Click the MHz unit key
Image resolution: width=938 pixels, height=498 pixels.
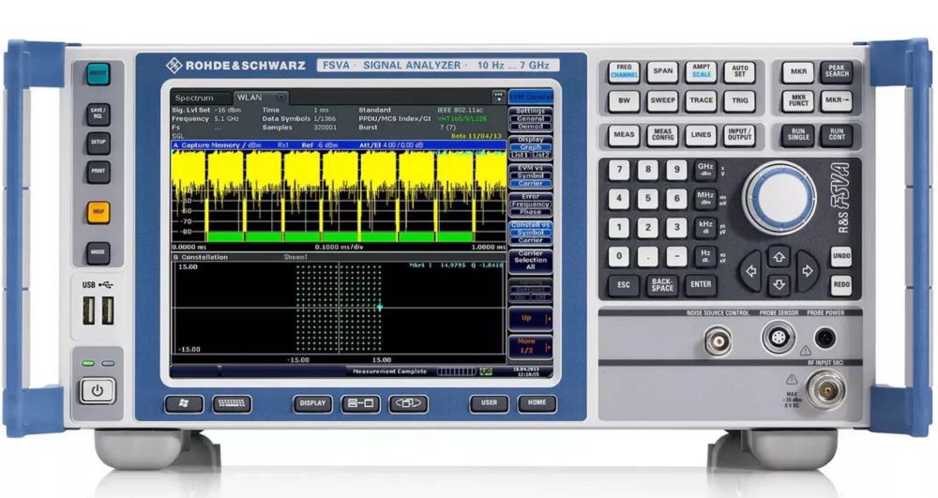pyautogui.click(x=705, y=199)
